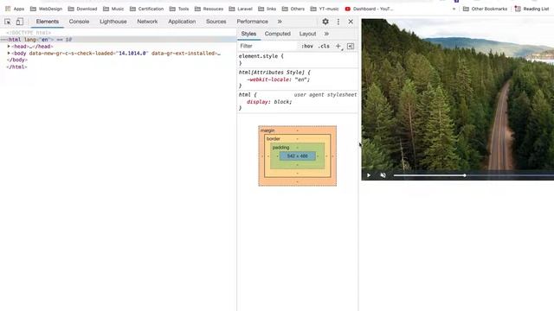Screen dimensions: 554x311
Task: Open DevTools settings gear
Action: coord(325,22)
